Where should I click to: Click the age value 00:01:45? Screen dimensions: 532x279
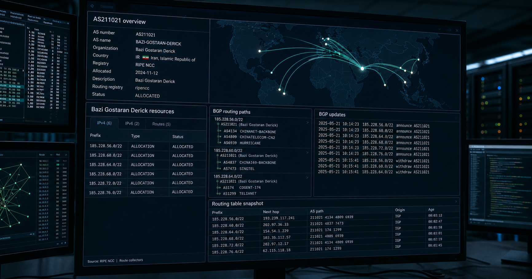[x=435, y=245]
